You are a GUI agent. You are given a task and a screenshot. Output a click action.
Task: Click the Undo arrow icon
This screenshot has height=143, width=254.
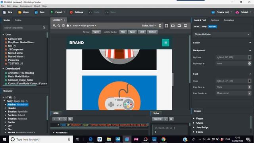(x=90, y=12)
